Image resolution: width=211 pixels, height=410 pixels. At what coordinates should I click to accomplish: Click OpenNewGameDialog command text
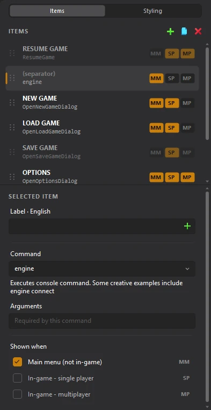50,107
